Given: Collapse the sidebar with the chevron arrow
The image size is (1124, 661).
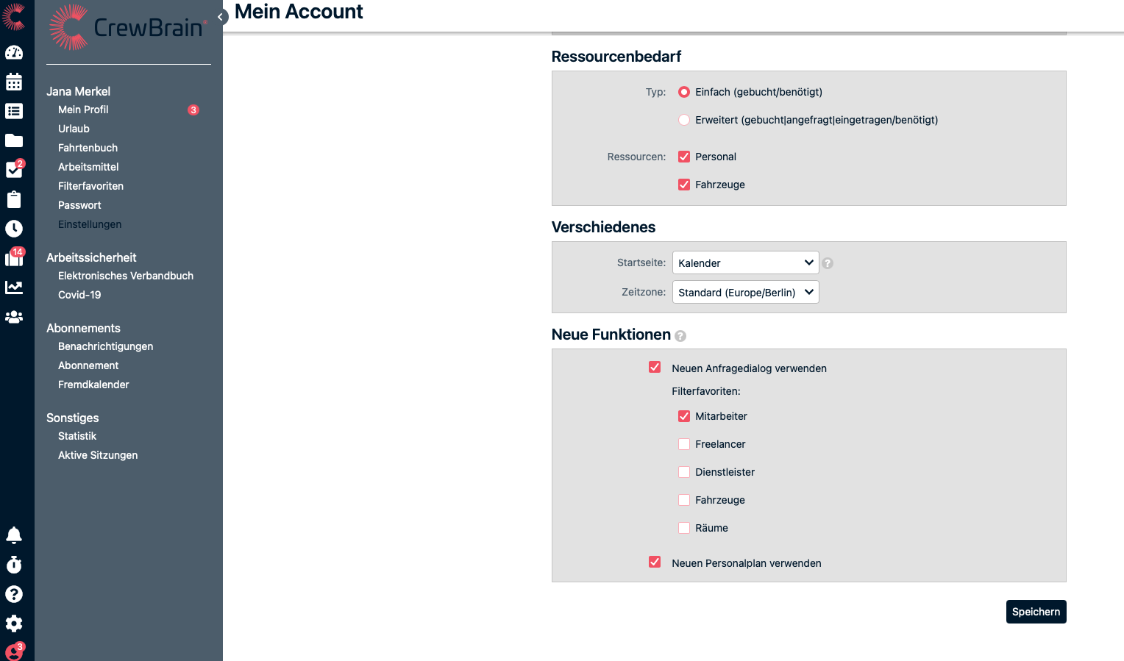Looking at the screenshot, I should pos(220,17).
